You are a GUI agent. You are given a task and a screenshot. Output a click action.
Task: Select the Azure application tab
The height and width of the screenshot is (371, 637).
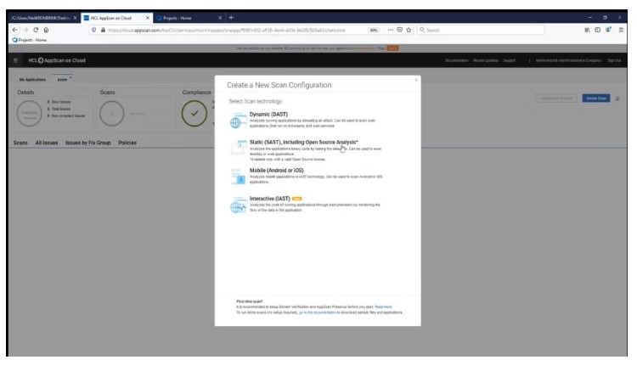tap(63, 80)
